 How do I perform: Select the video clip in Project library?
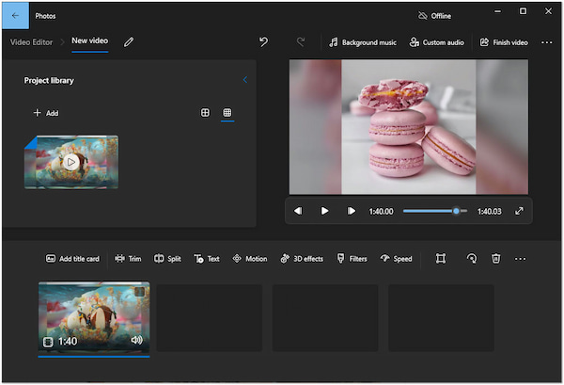(71, 162)
